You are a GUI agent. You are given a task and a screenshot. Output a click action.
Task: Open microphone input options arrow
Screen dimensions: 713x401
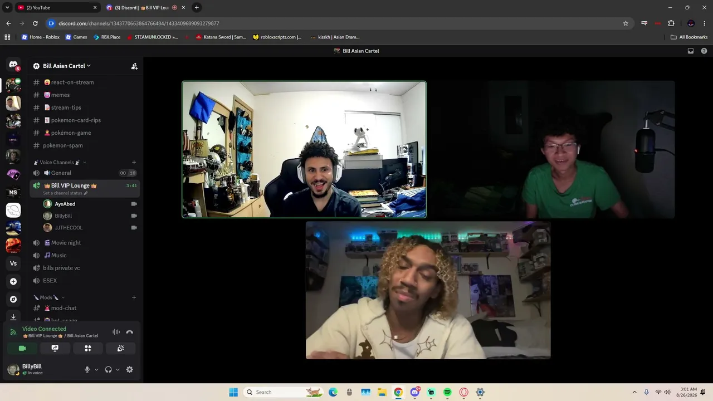[96, 369]
